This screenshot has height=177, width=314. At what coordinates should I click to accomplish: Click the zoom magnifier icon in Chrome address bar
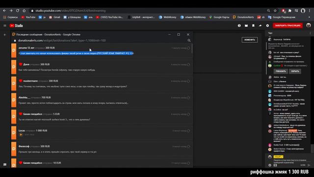pos(268,11)
